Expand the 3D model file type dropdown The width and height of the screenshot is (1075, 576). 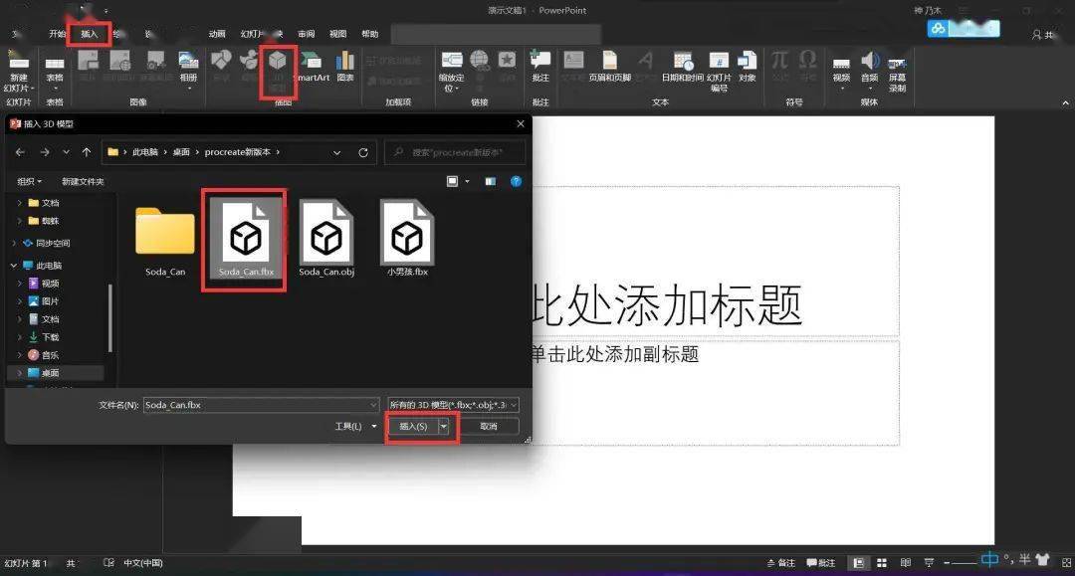[x=512, y=405]
